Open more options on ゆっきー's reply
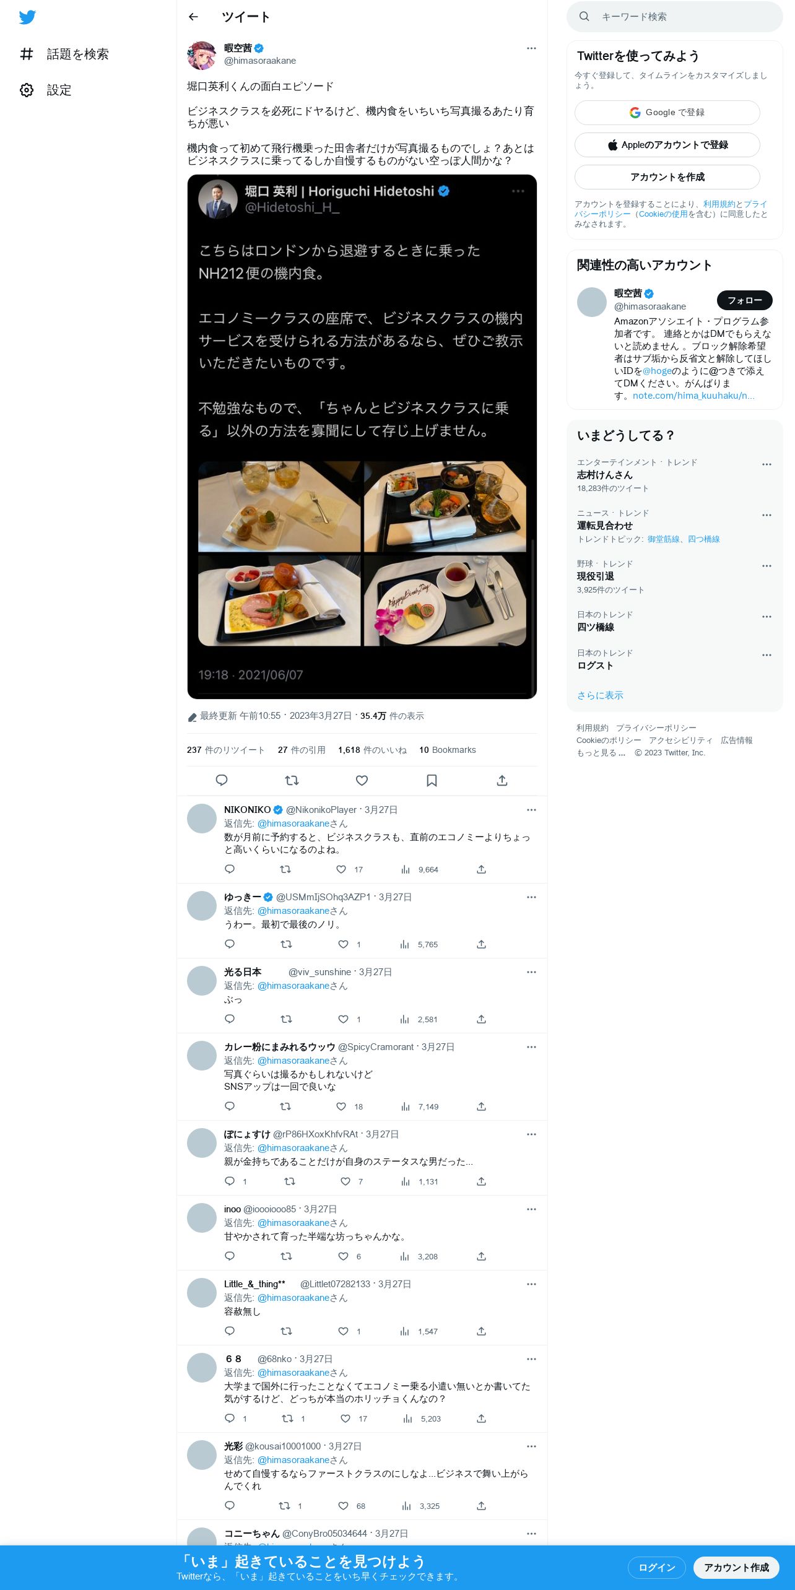The image size is (795, 1590). pyautogui.click(x=531, y=897)
